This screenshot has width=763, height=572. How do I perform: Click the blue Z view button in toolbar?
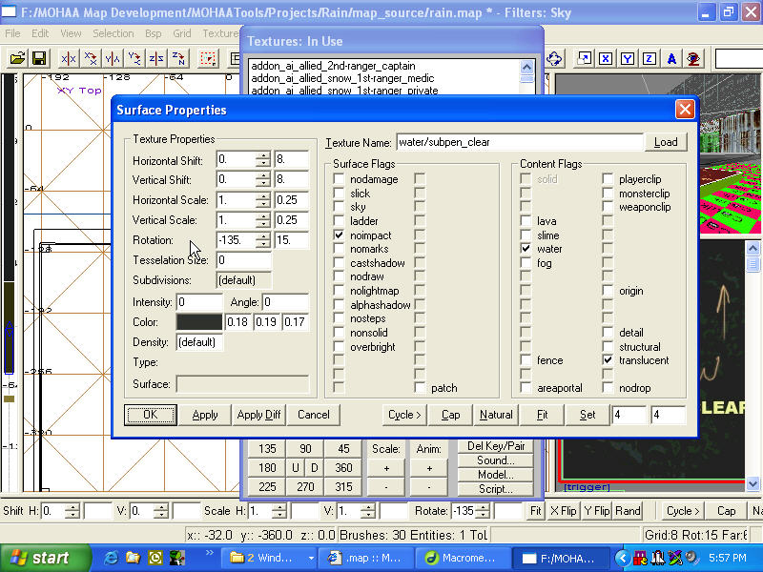coord(650,58)
